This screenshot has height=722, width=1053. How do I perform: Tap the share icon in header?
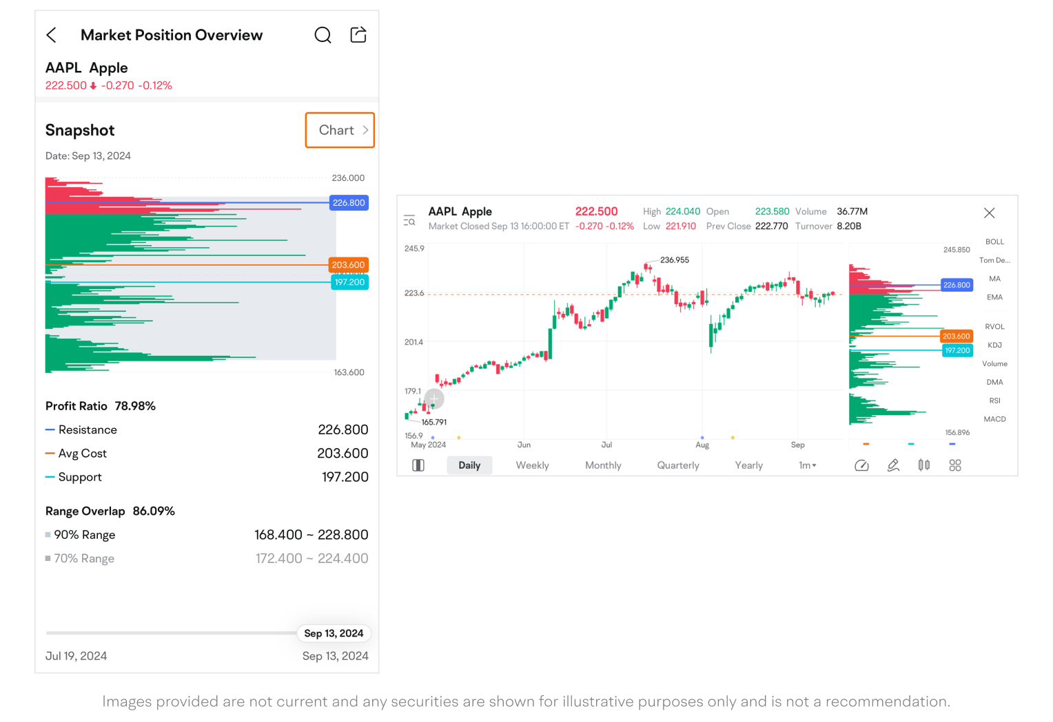(x=358, y=35)
